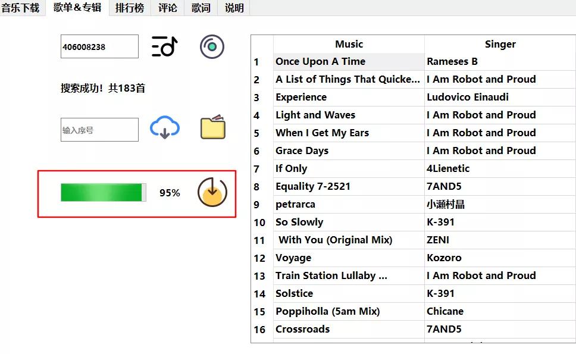Click singer I Am Robot and Proud in row 2
This screenshot has width=576, height=354.
point(500,79)
